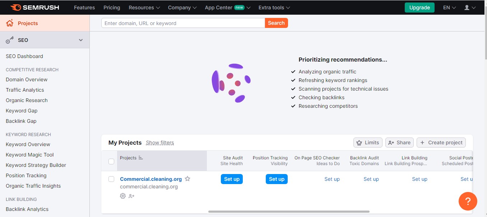Open Traffic Analytics in sidebar

25,90
